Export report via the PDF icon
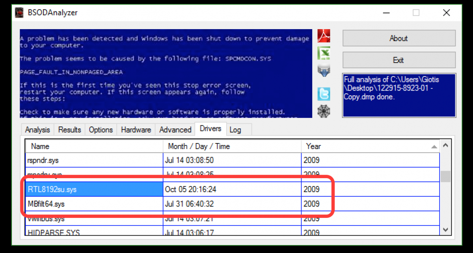The image size is (473, 253). [324, 35]
